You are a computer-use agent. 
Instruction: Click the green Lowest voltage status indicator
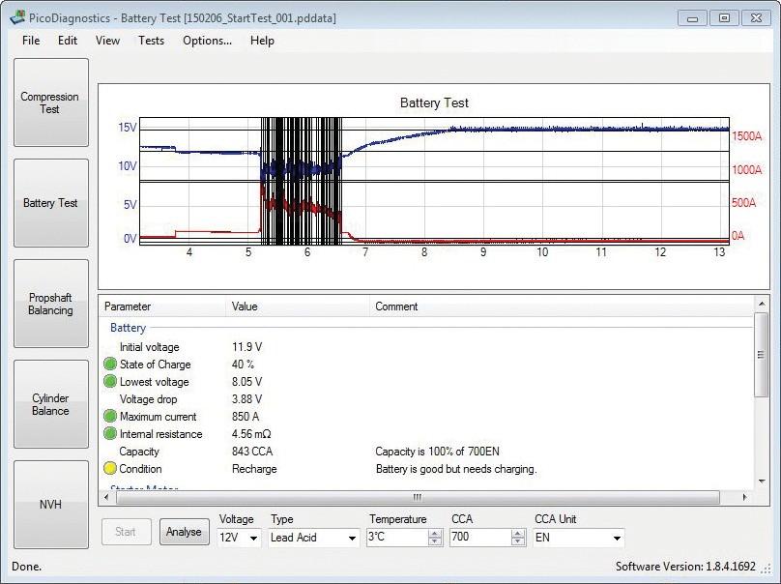(x=110, y=382)
